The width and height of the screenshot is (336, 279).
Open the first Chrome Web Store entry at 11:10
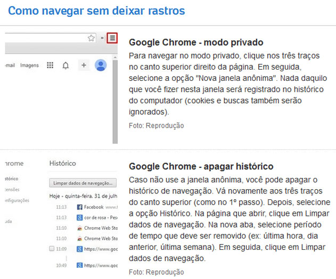pyautogui.click(x=101, y=228)
